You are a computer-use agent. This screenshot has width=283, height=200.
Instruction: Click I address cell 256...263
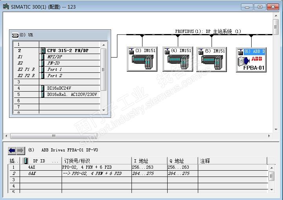[150, 167]
